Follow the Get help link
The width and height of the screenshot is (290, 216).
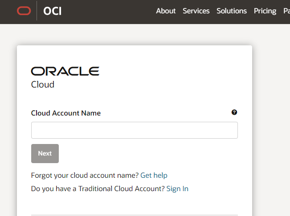(x=154, y=175)
